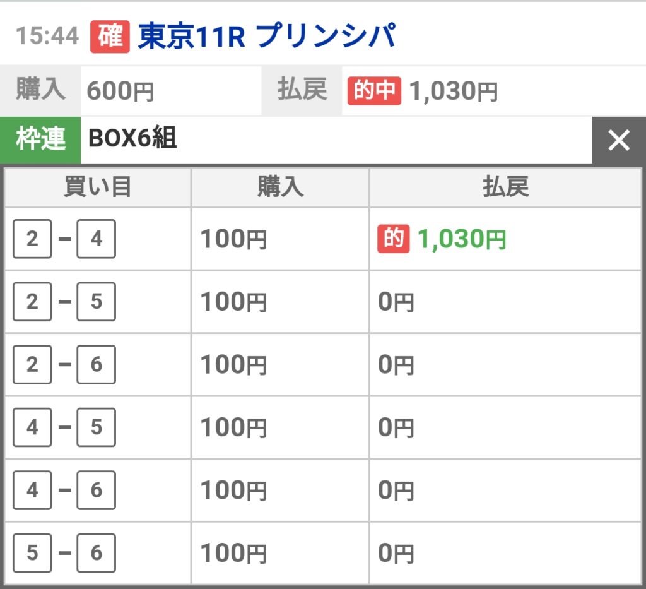
Task: Click the 払戻 column header in the table
Action: [505, 187]
